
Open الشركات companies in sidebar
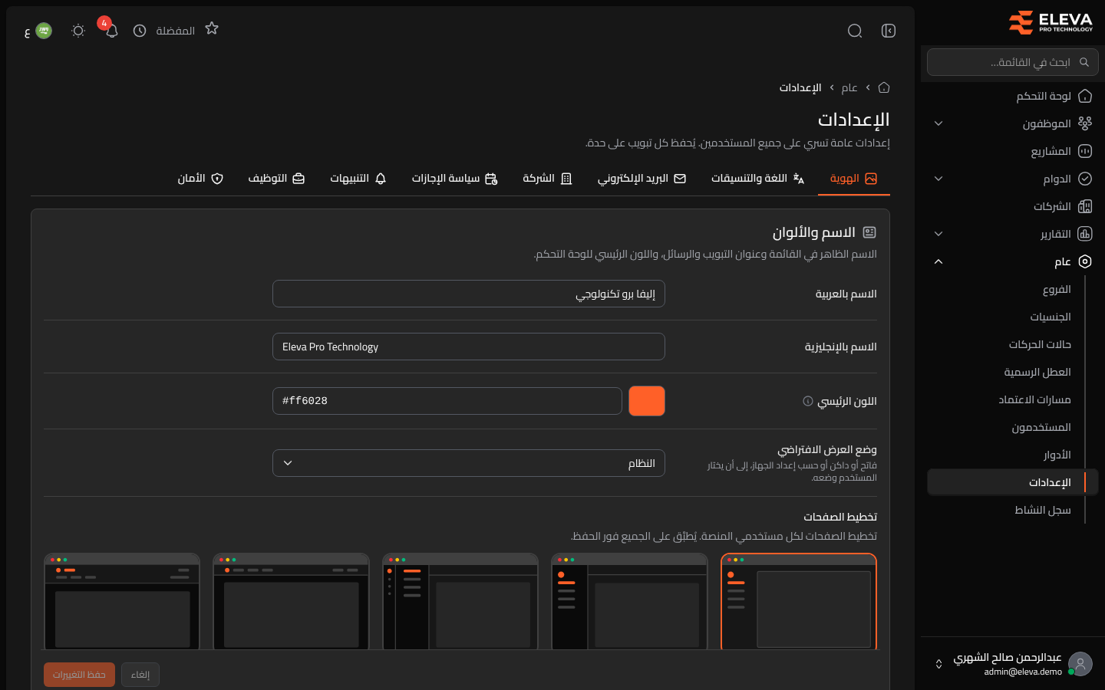pyautogui.click(x=1013, y=206)
